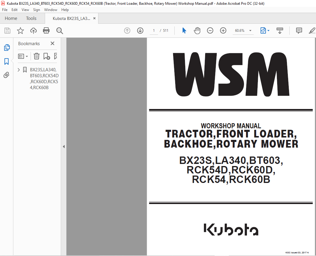Select the BX23S,LA340,BT603 bookmark entry

click(x=44, y=78)
